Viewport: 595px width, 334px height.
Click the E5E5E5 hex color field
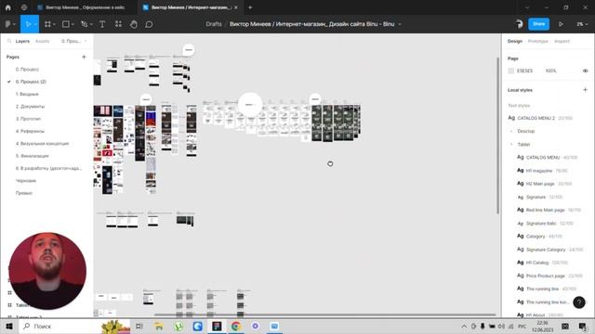coord(524,71)
